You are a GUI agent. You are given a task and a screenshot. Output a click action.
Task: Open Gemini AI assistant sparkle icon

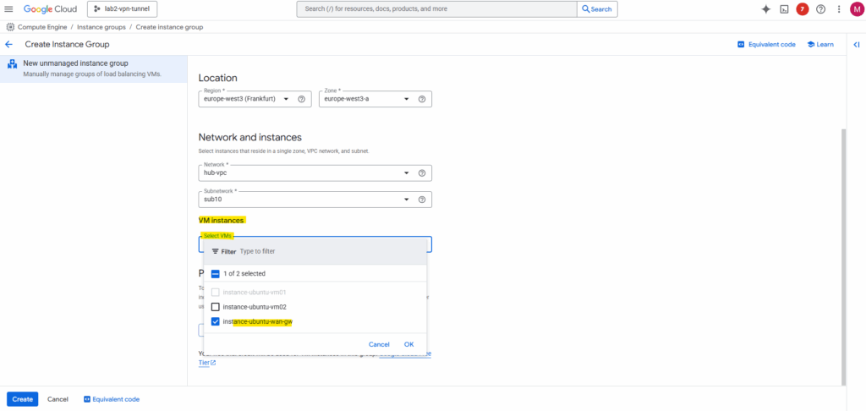click(766, 9)
